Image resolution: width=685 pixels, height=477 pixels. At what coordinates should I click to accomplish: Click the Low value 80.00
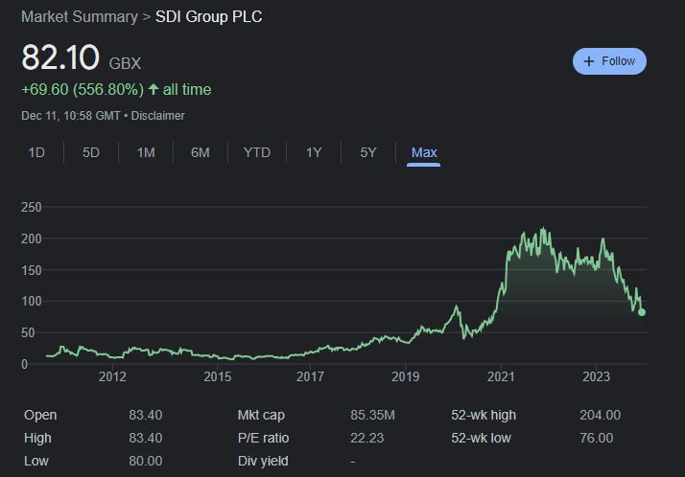point(146,461)
